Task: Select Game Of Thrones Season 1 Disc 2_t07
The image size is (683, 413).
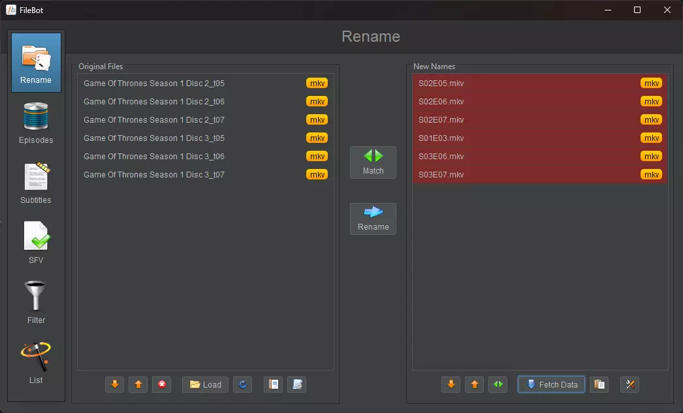Action: pyautogui.click(x=206, y=119)
